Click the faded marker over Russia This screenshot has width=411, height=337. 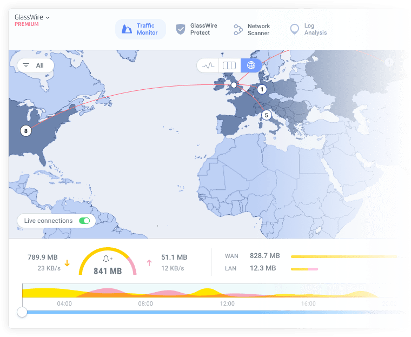pos(389,62)
